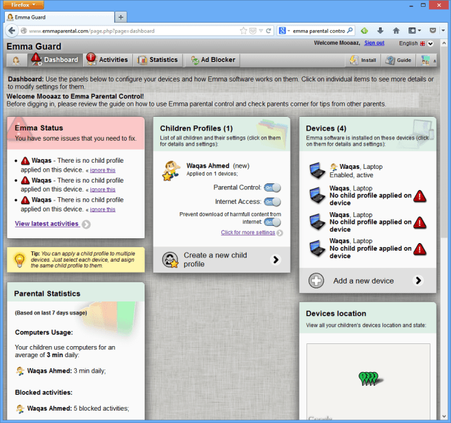Viewport: 451px width, 423px height.
Task: Open the Firefox bookmarks menu icon
Action: [415, 30]
